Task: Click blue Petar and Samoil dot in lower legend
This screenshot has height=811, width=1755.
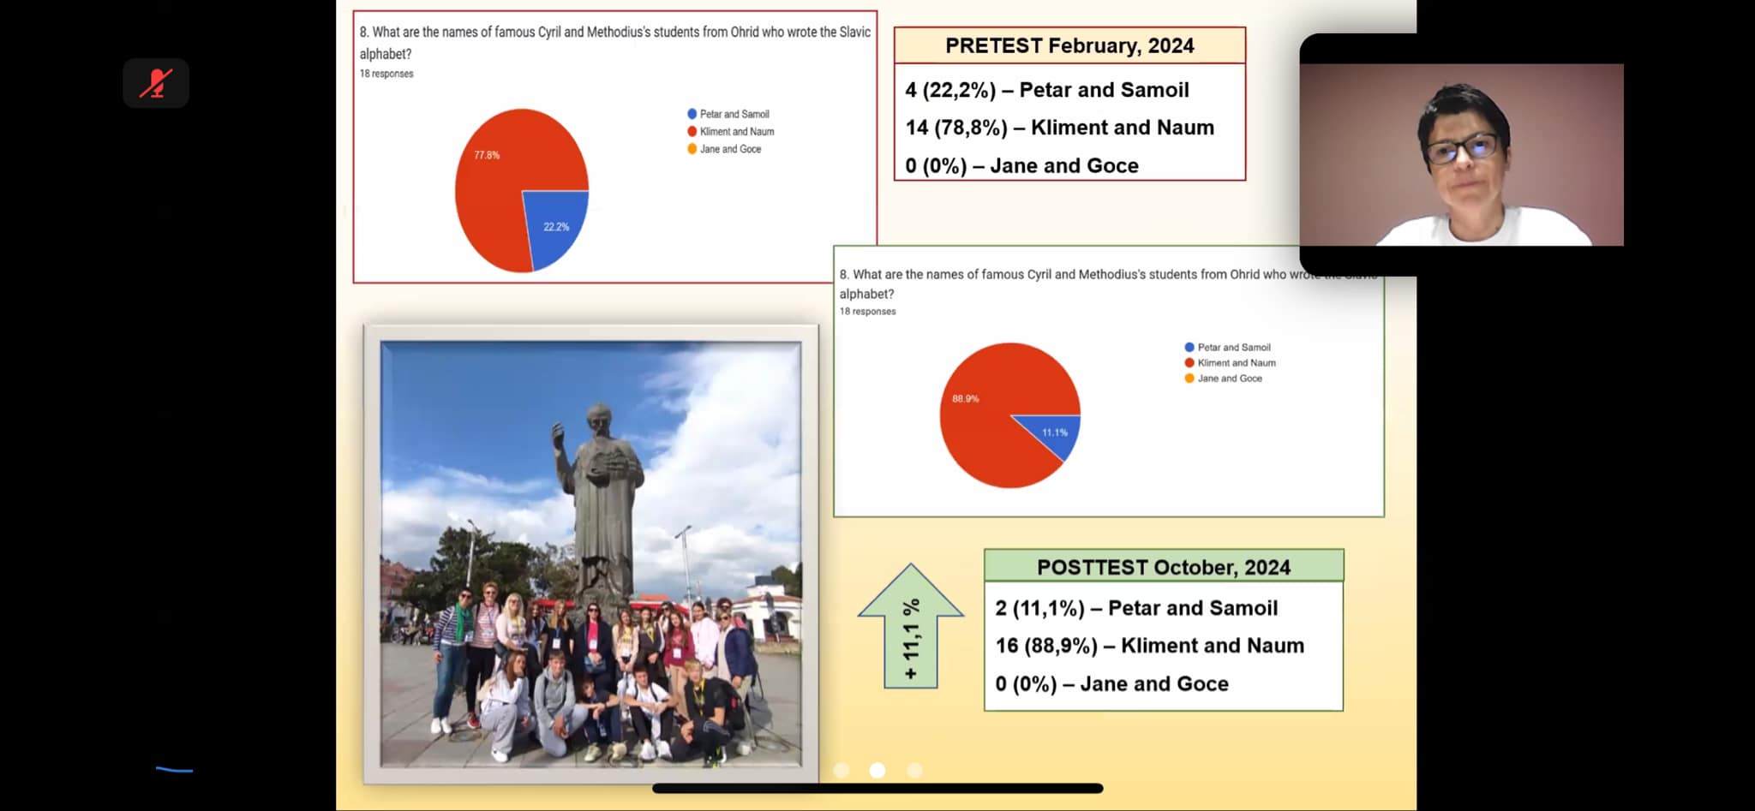Action: [x=1189, y=347]
